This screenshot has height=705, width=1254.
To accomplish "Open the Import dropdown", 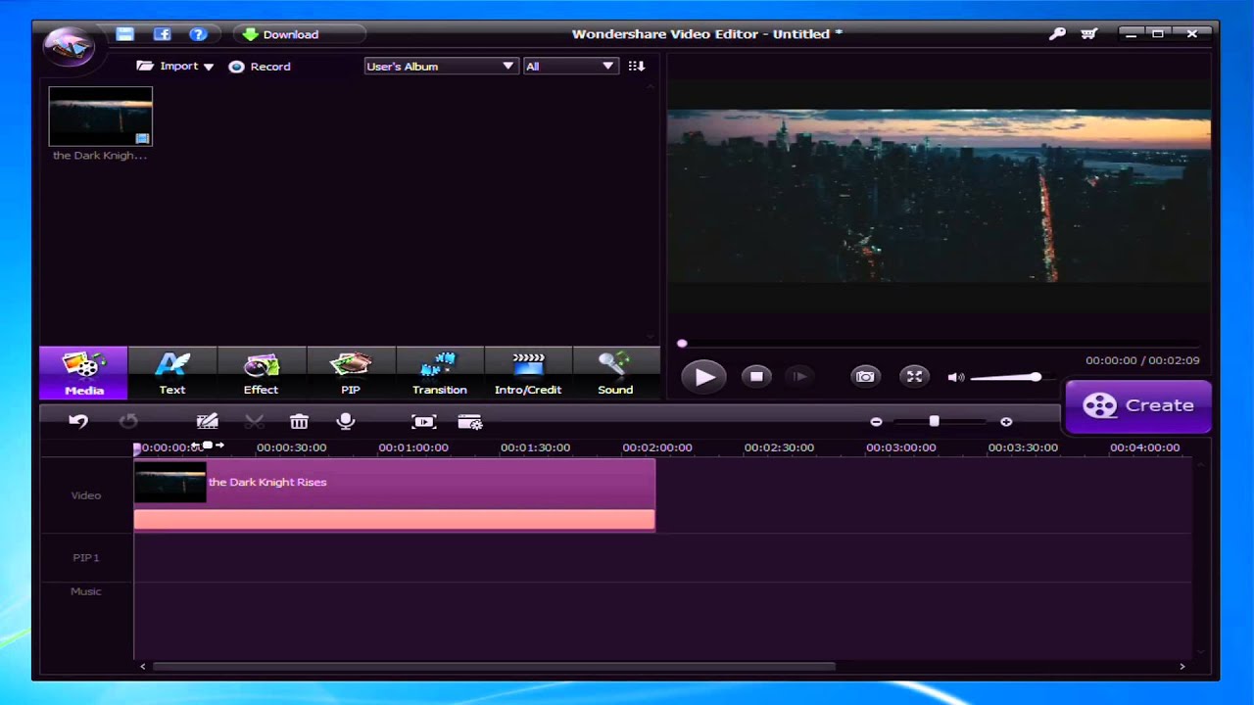I will [175, 66].
